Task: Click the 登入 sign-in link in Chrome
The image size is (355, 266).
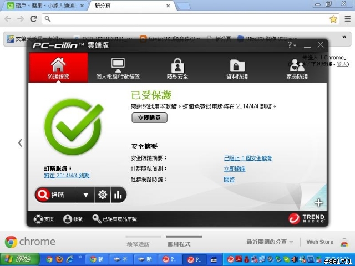Action: pyautogui.click(x=342, y=64)
